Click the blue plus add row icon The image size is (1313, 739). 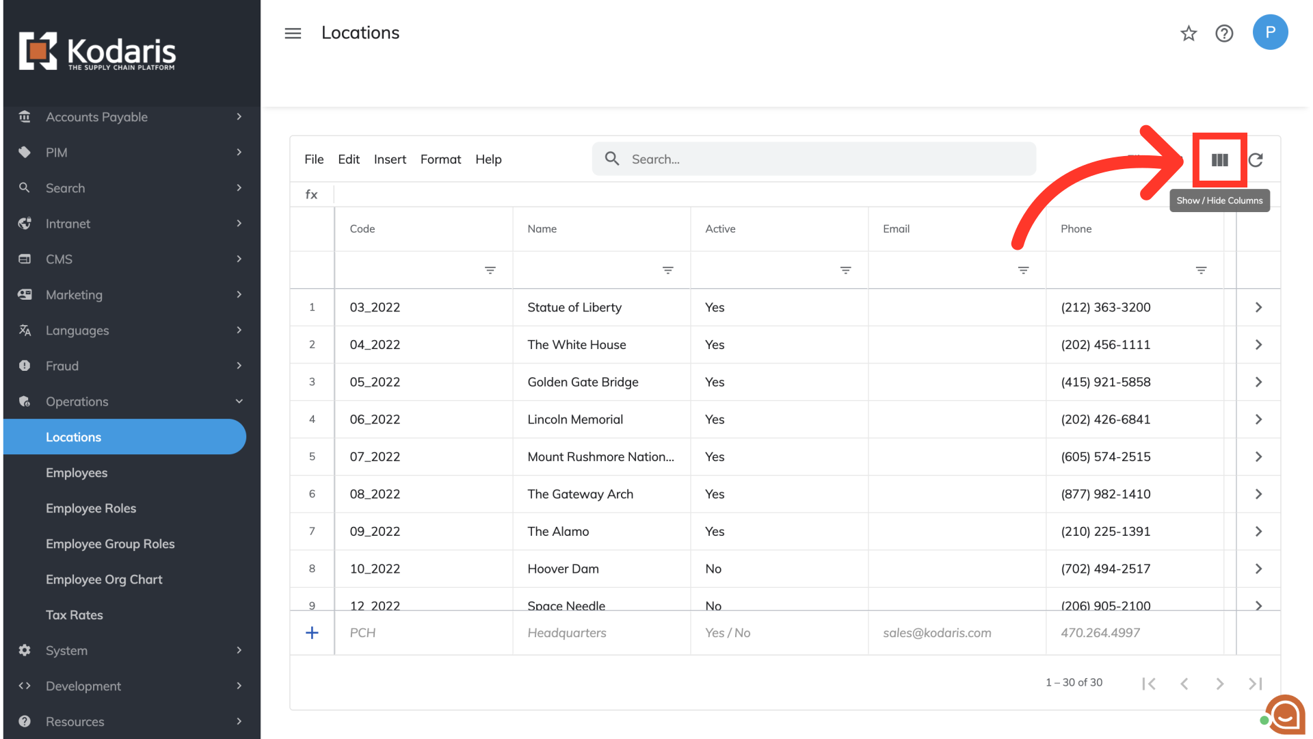pos(312,633)
